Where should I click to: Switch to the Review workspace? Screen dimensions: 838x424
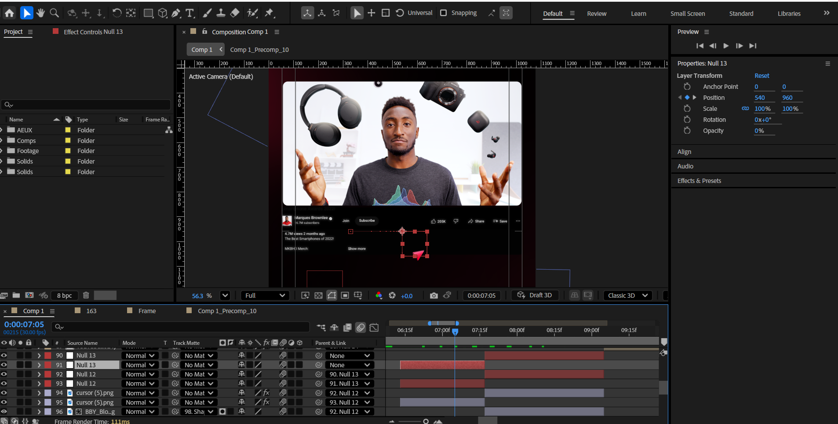pyautogui.click(x=596, y=14)
